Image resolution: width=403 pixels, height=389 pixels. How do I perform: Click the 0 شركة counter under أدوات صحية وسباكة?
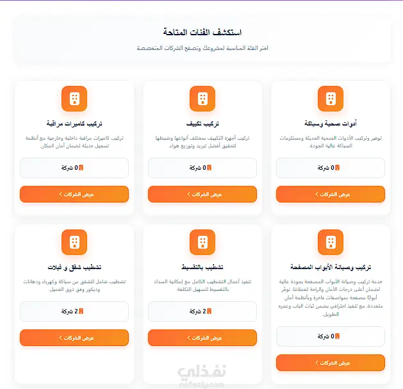tap(331, 168)
